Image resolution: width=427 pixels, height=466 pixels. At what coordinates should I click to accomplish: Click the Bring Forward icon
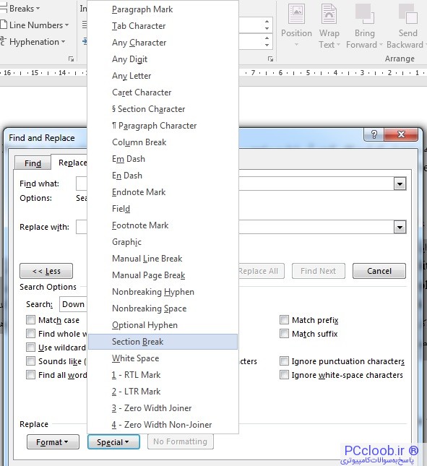(364, 25)
